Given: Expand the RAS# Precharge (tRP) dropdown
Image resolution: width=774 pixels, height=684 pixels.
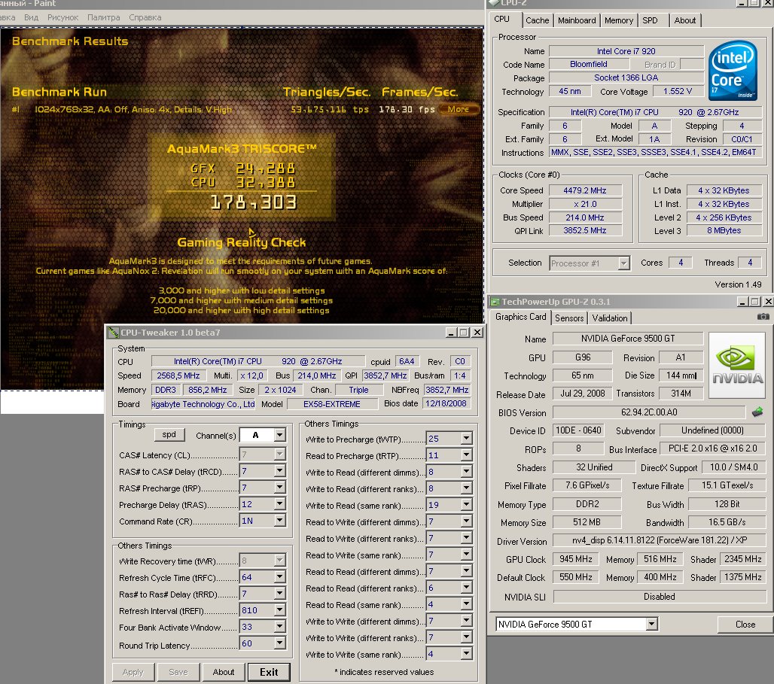Looking at the screenshot, I should 279,488.
